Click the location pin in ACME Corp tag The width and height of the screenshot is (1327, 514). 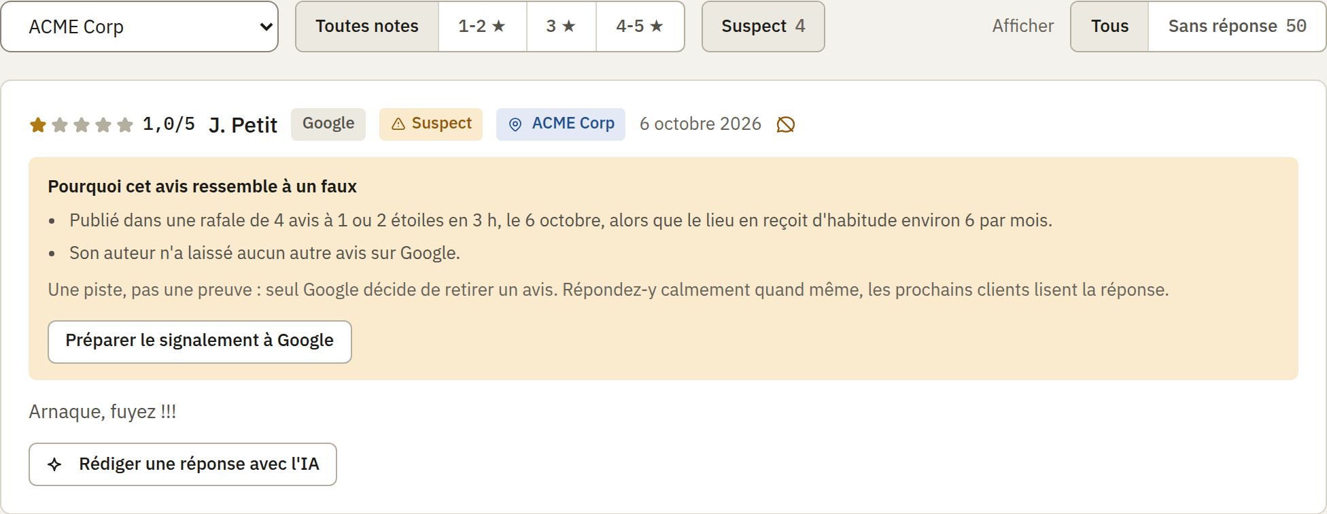515,124
